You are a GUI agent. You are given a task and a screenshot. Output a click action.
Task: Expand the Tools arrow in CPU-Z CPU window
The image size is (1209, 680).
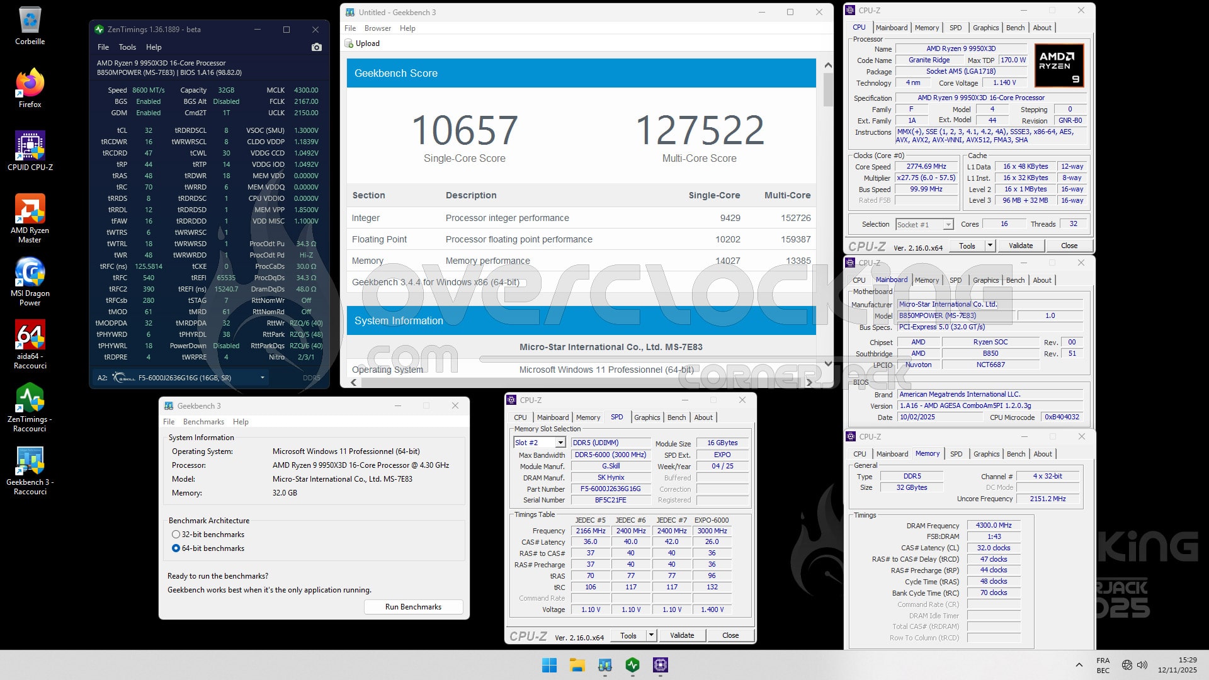point(990,246)
